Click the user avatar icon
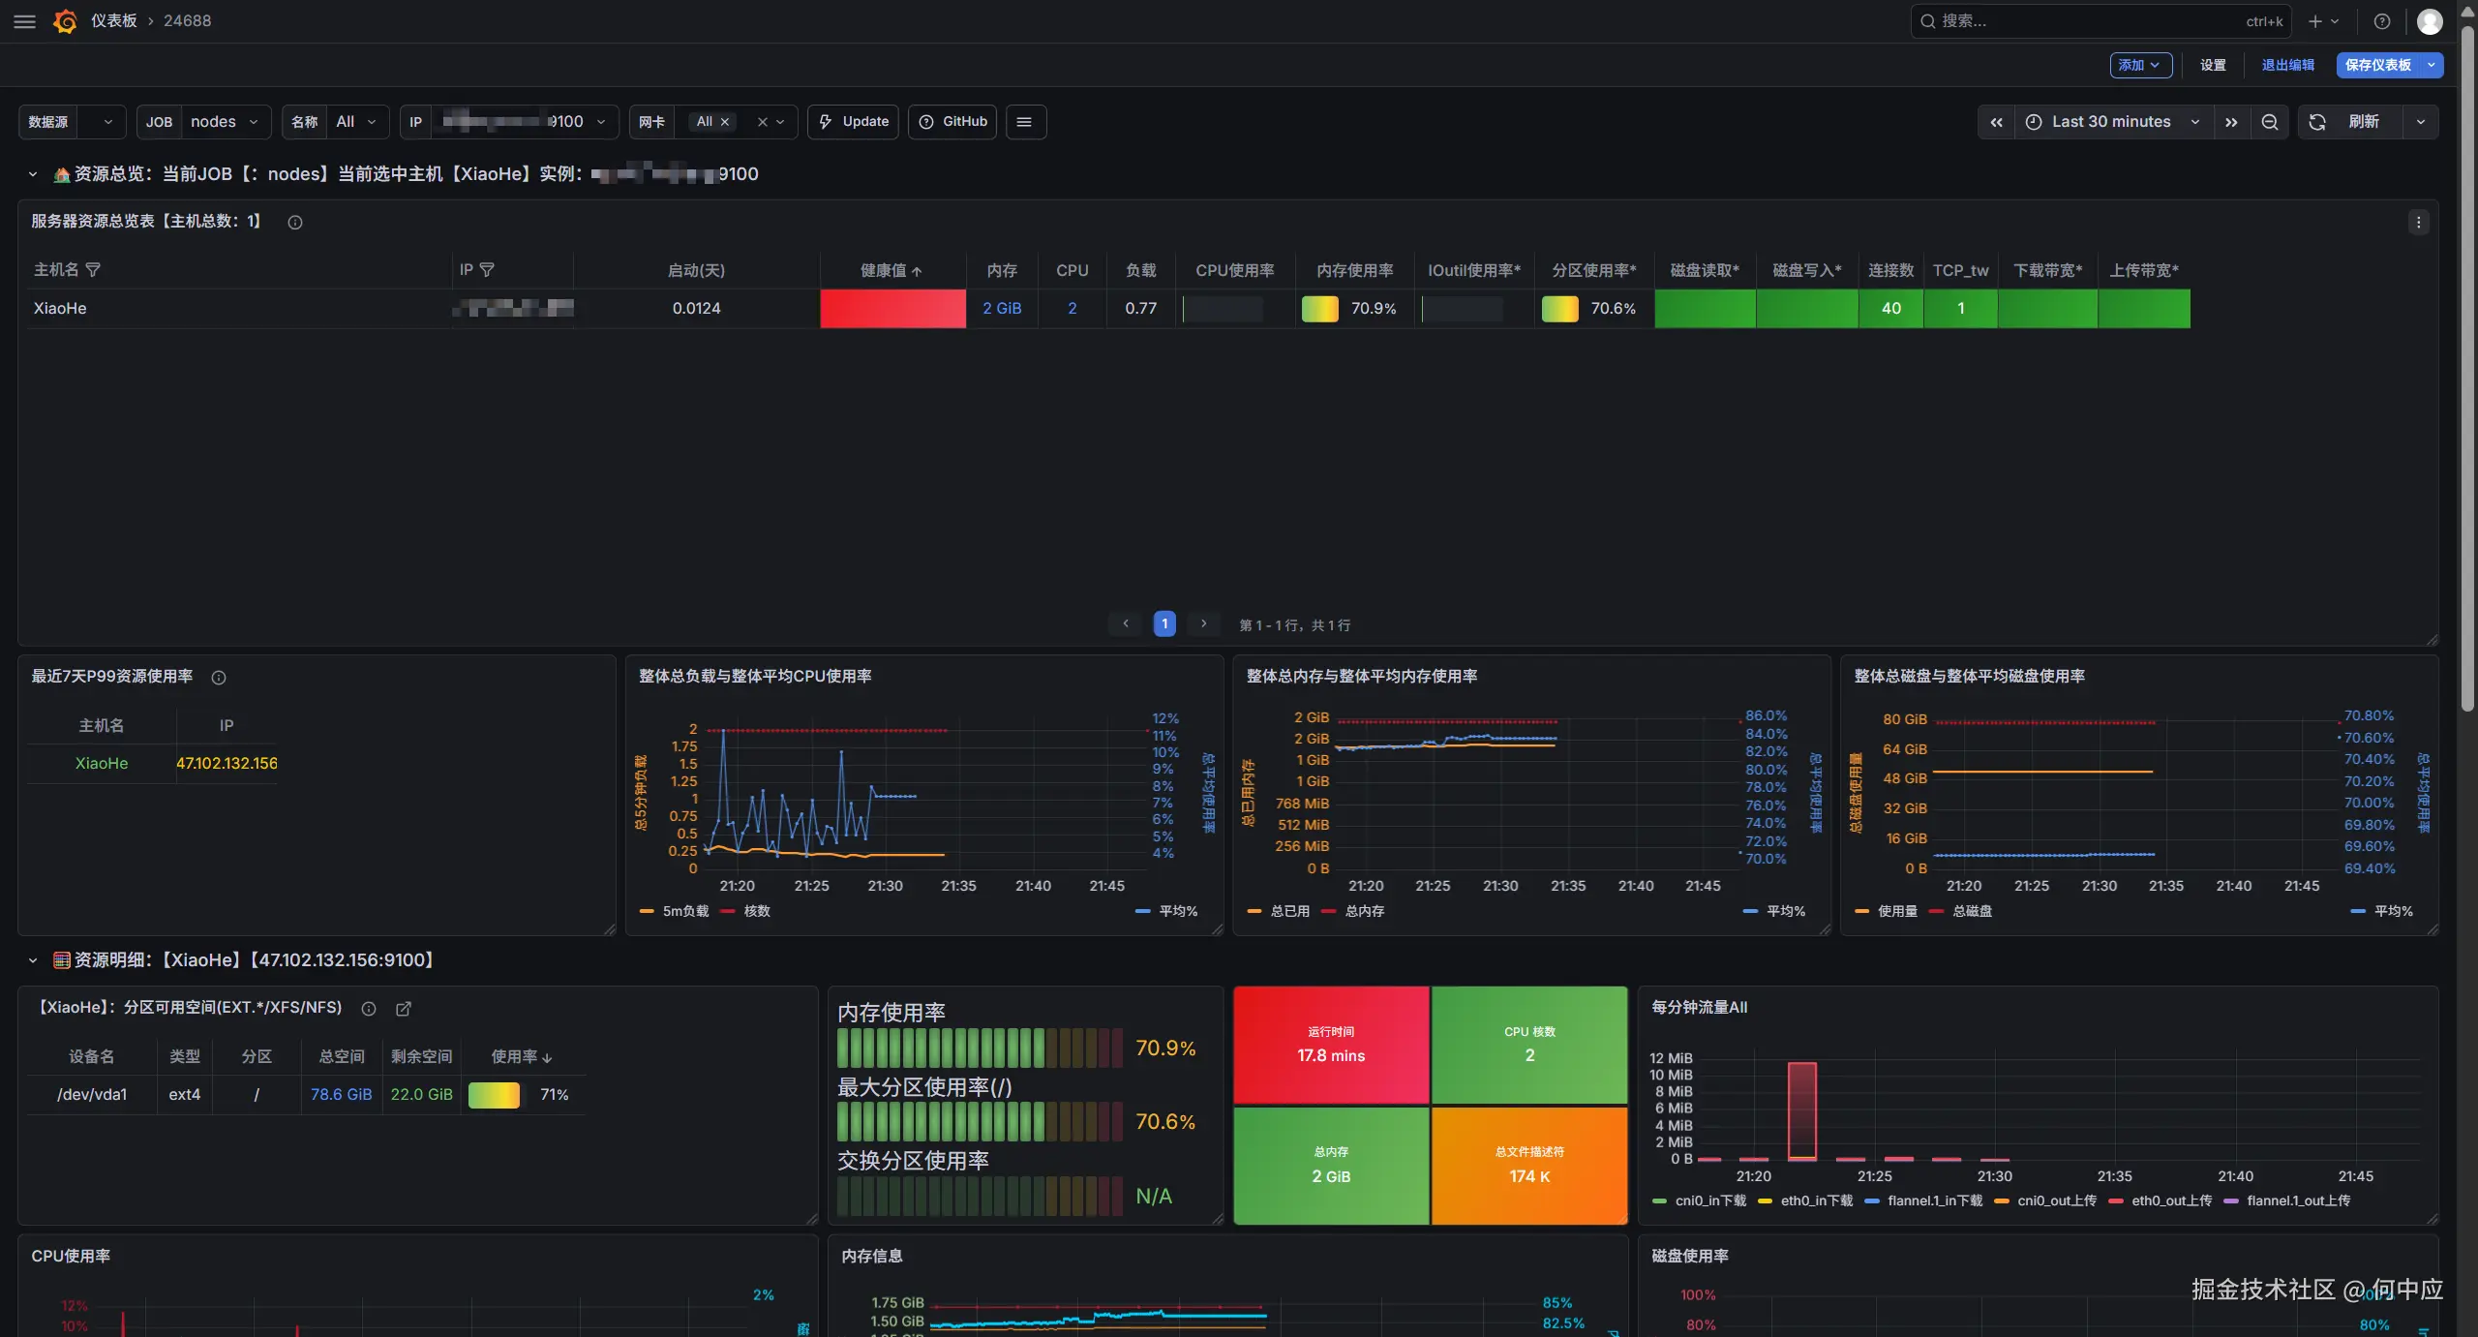This screenshot has width=2478, height=1337. pyautogui.click(x=2429, y=21)
